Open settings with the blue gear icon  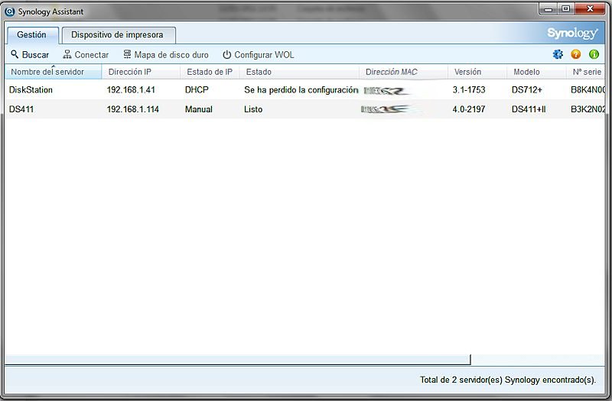pyautogui.click(x=558, y=54)
